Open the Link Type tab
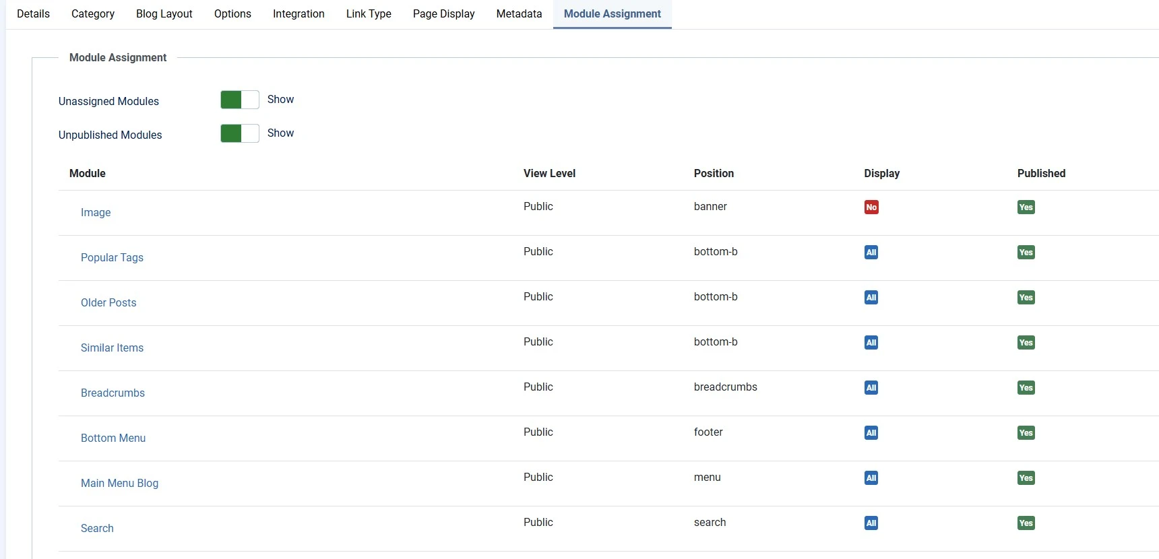The height and width of the screenshot is (559, 1159). coord(369,14)
